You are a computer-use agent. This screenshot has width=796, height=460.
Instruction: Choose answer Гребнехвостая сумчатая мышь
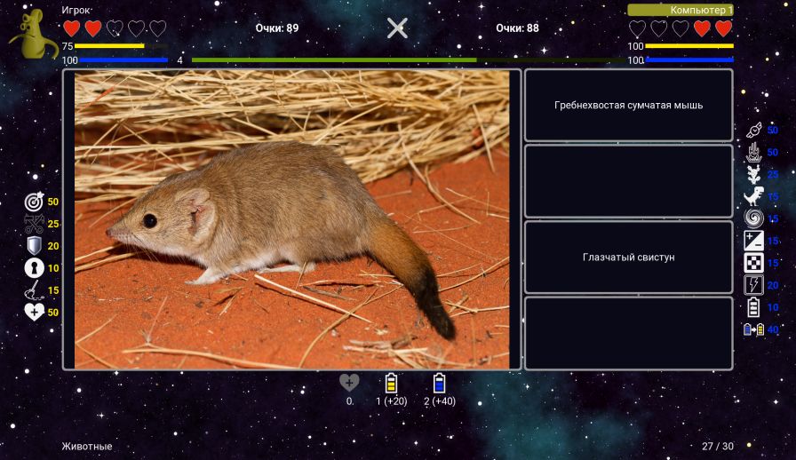tap(628, 105)
